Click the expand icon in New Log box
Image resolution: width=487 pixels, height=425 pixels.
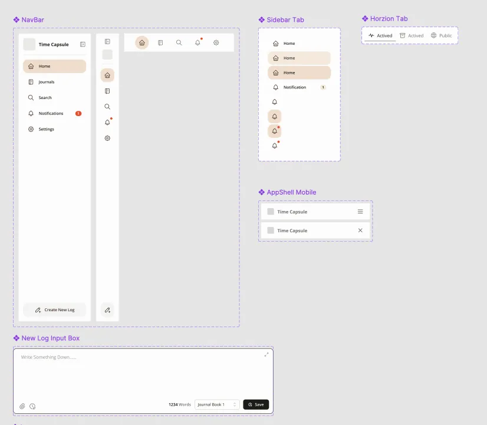[x=266, y=354]
